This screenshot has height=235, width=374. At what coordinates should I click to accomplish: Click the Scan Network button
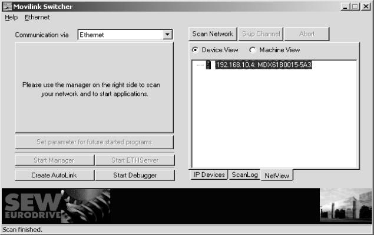click(213, 34)
